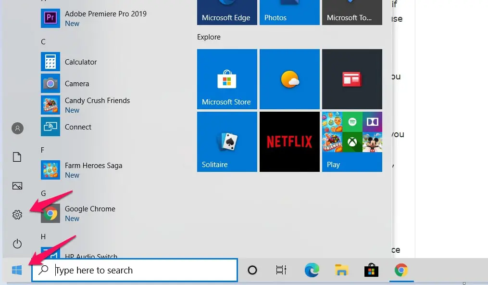Select 'Candy Crush Friends' label

[98, 101]
